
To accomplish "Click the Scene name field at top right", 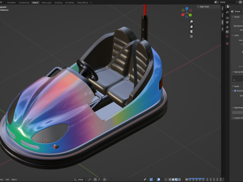I will pyautogui.click(x=227, y=2).
